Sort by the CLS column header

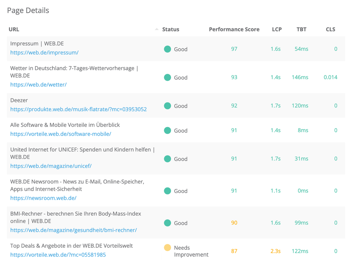pyautogui.click(x=330, y=29)
